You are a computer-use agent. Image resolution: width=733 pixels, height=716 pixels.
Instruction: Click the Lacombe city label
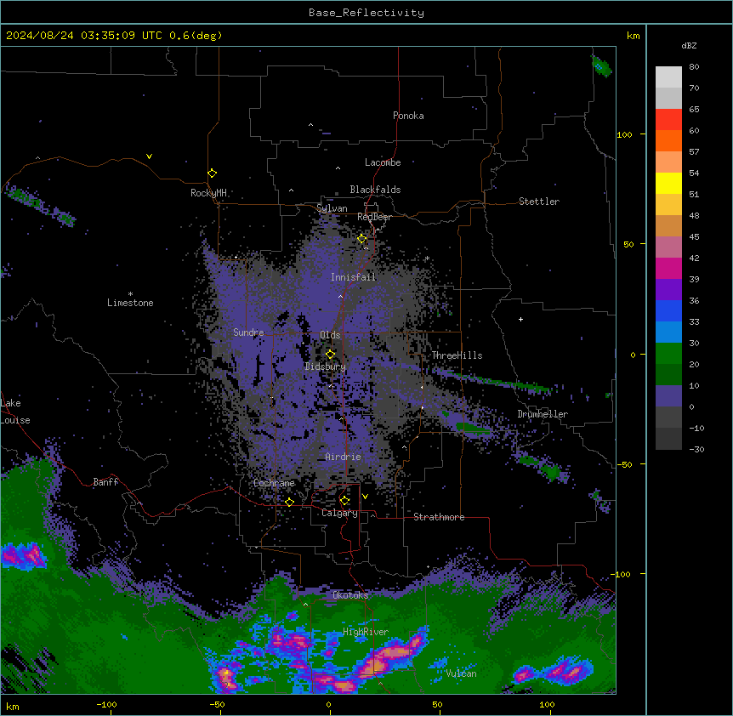click(x=383, y=162)
